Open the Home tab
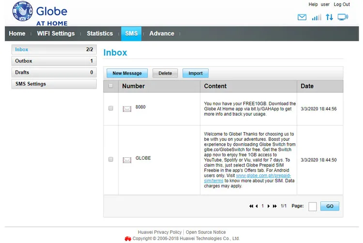The image size is (363, 243). [17, 33]
